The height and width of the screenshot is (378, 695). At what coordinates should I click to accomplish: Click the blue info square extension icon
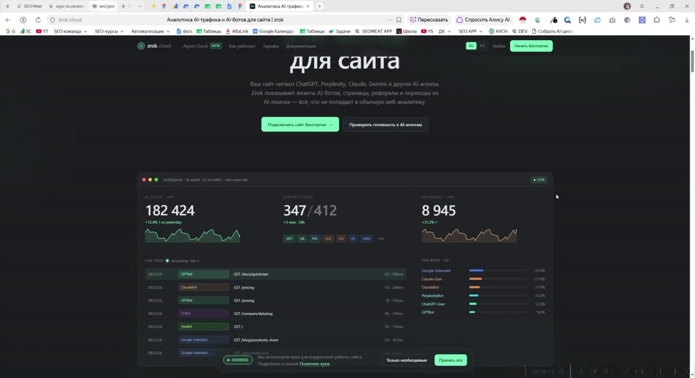click(642, 20)
